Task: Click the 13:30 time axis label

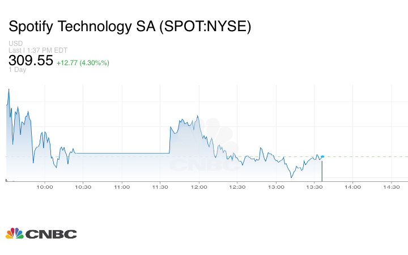Action: [314, 187]
